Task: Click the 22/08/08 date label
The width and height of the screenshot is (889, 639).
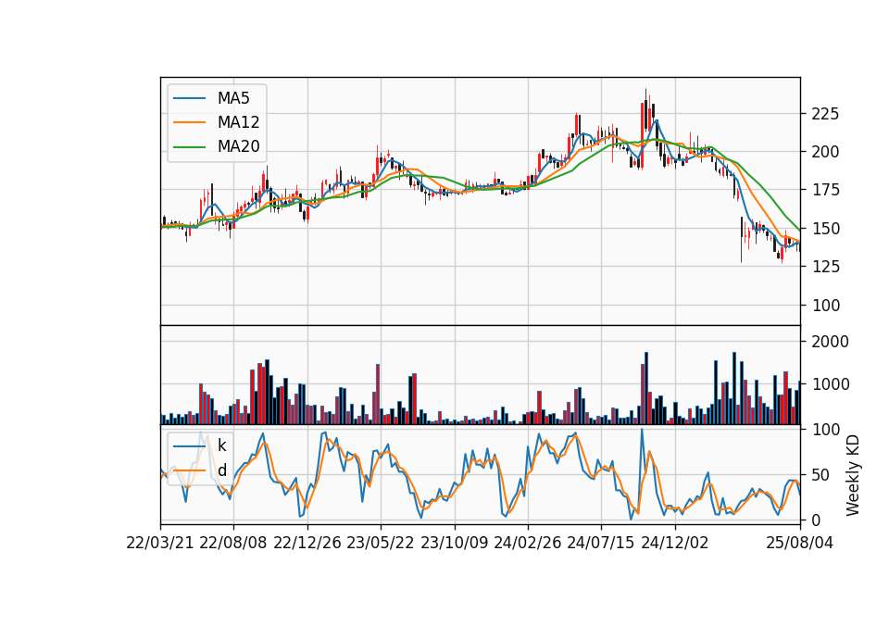Action: click(x=233, y=543)
